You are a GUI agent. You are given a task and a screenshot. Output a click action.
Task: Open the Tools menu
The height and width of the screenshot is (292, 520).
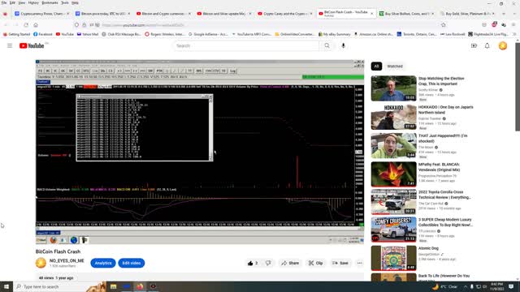(x=65, y=2)
